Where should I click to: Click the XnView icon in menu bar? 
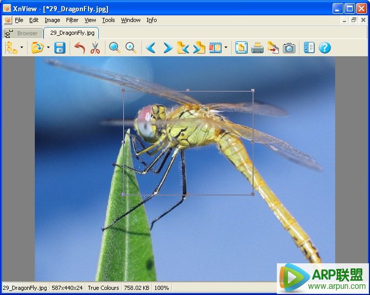[8, 20]
